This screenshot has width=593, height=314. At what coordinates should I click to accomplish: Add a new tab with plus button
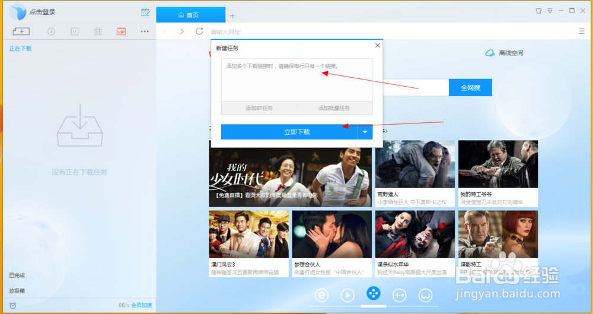pos(232,15)
